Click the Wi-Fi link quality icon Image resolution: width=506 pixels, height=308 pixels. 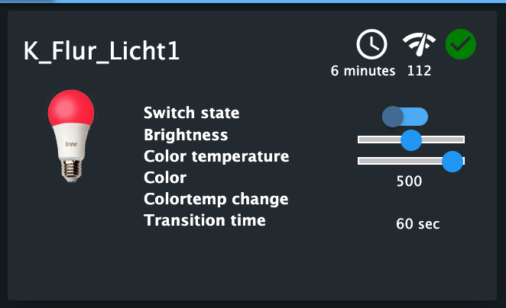[418, 45]
